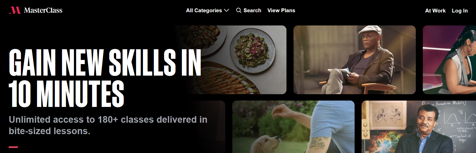Click the Unlimited access to 180+ classes subtitle
The height and width of the screenshot is (153, 476).
tap(108, 120)
